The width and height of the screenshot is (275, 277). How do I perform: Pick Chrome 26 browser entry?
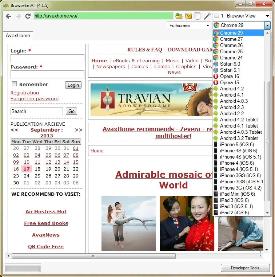pos(238,45)
